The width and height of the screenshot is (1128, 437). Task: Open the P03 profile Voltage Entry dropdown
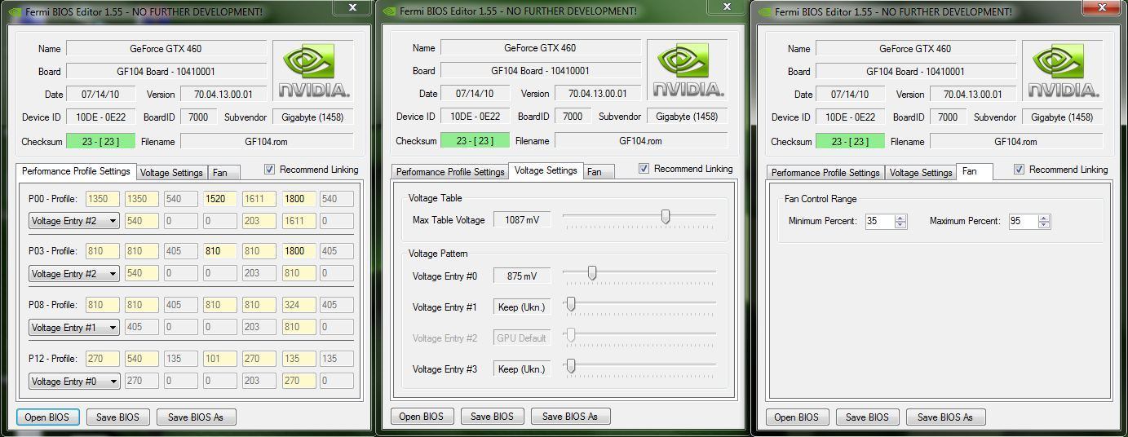73,273
